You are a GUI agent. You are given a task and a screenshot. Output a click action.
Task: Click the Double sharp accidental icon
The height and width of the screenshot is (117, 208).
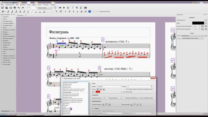click(65, 12)
